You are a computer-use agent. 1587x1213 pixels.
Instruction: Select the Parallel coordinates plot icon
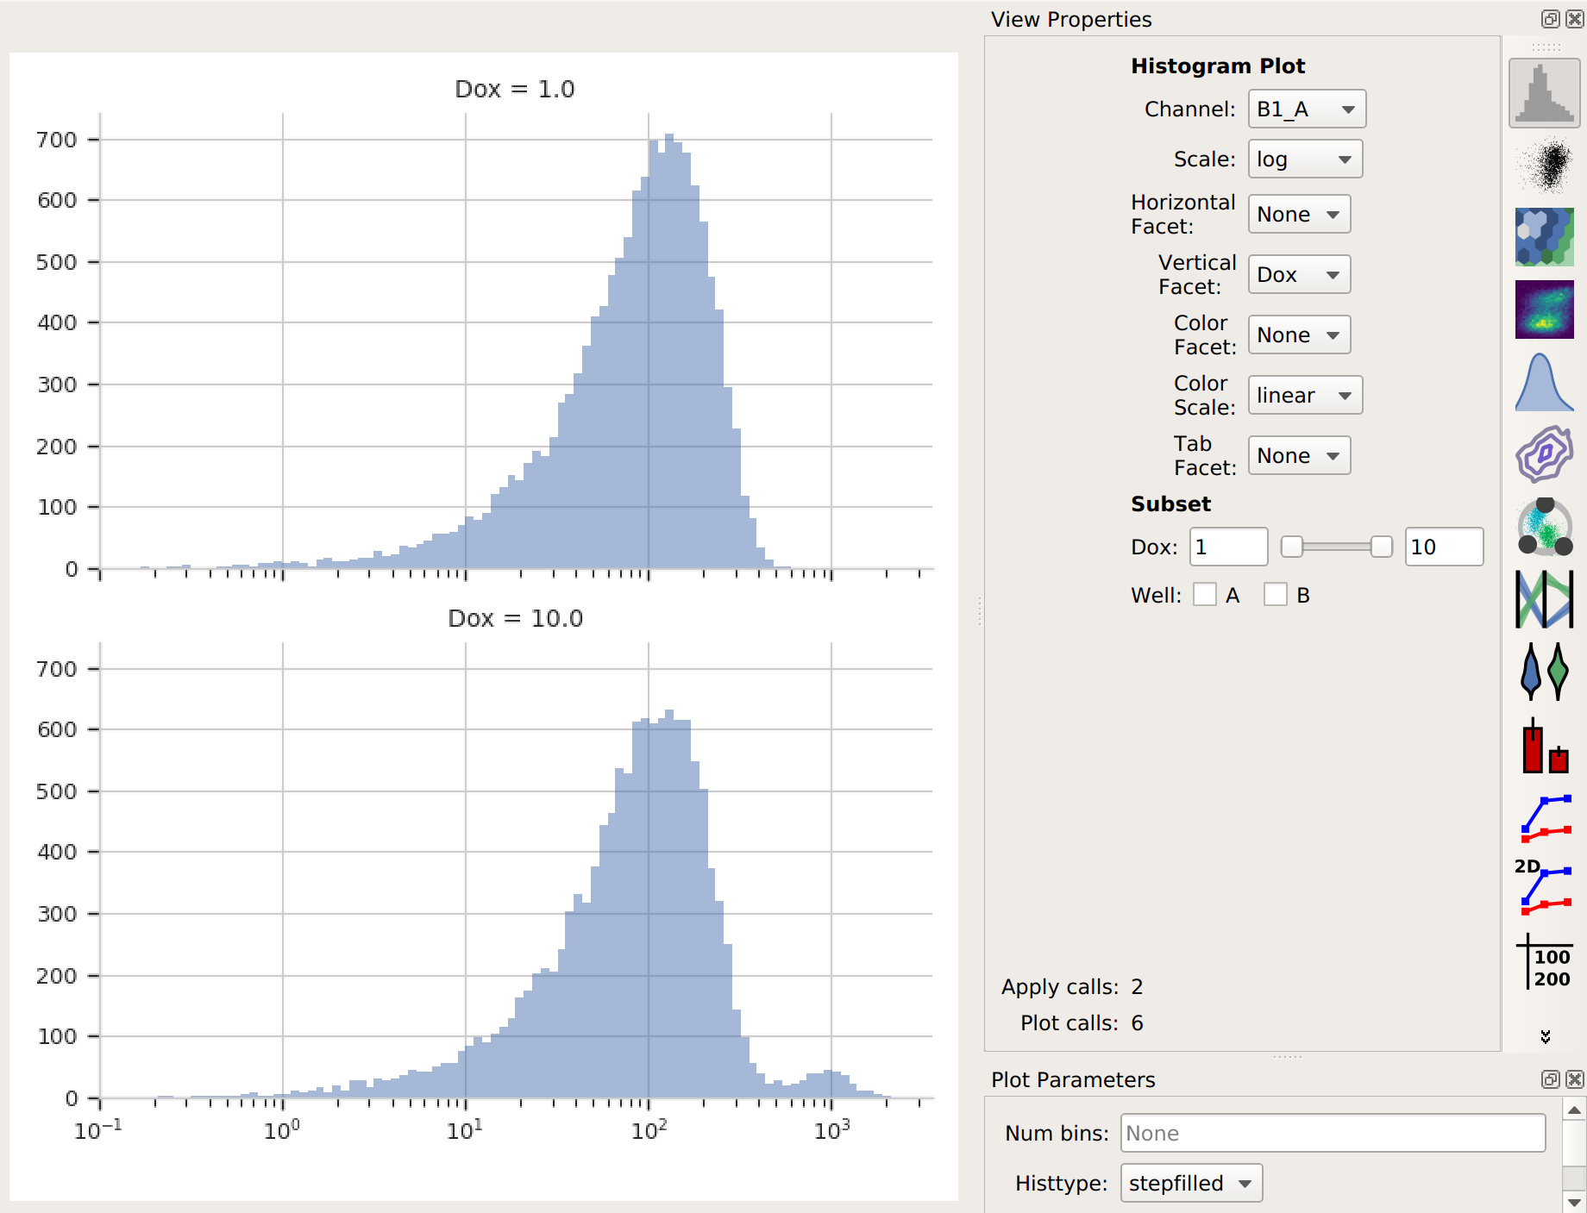click(x=1544, y=599)
